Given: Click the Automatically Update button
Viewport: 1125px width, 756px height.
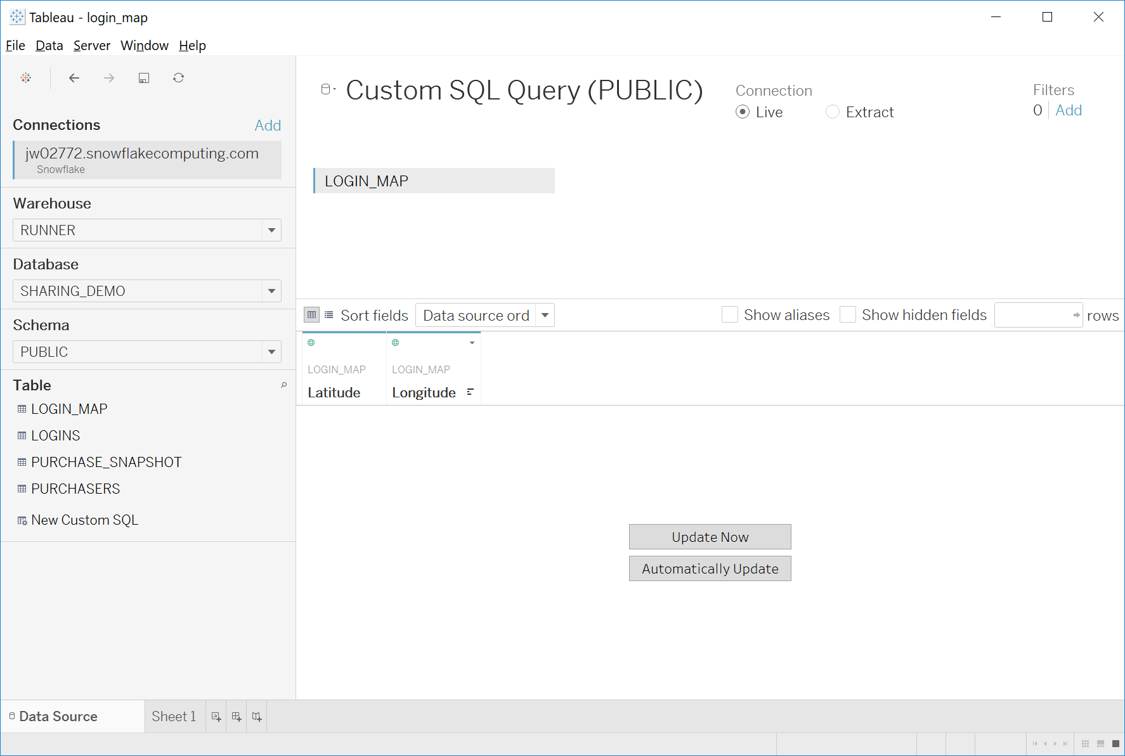Looking at the screenshot, I should (x=710, y=568).
